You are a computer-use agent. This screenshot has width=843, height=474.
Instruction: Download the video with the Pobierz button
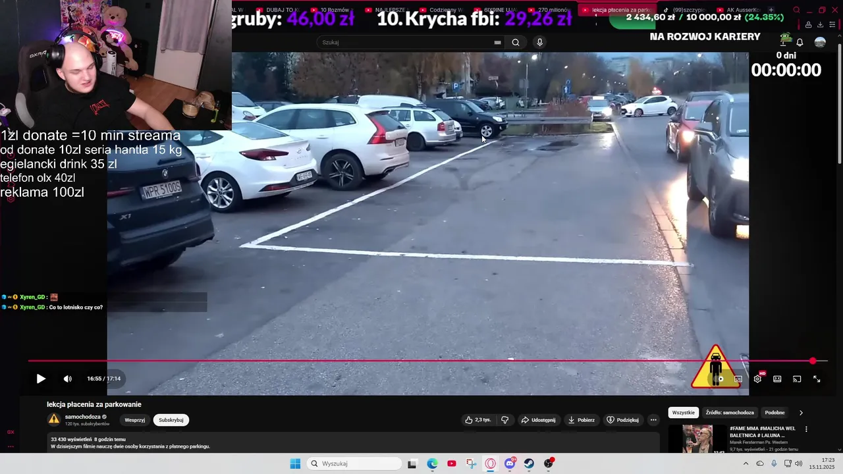click(x=582, y=420)
